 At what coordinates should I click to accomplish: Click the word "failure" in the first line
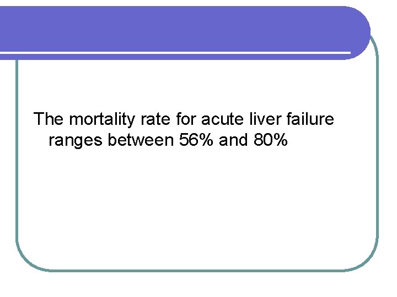(x=310, y=119)
